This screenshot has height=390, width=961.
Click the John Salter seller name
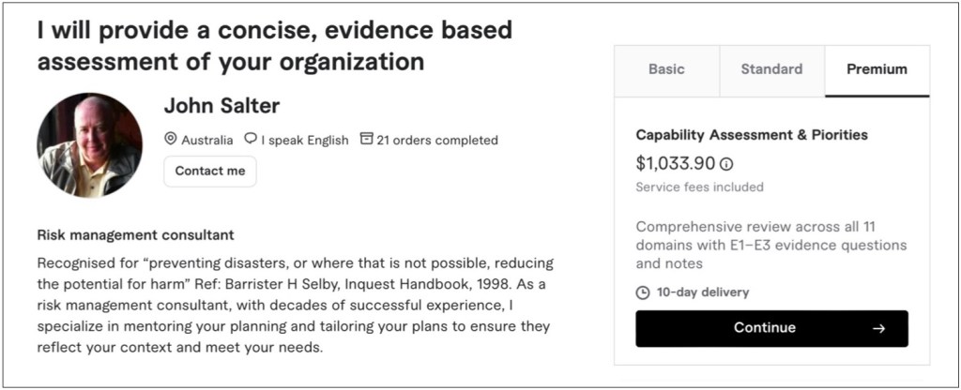coord(221,106)
